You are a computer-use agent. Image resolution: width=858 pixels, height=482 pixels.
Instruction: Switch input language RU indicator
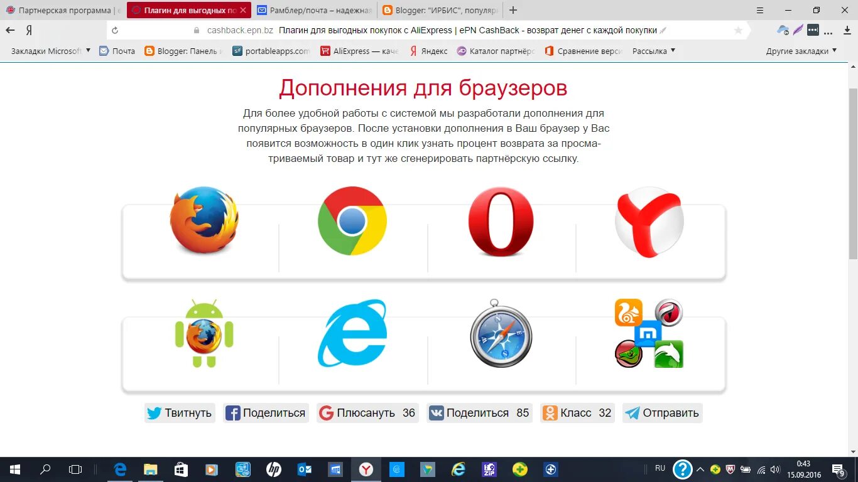660,468
